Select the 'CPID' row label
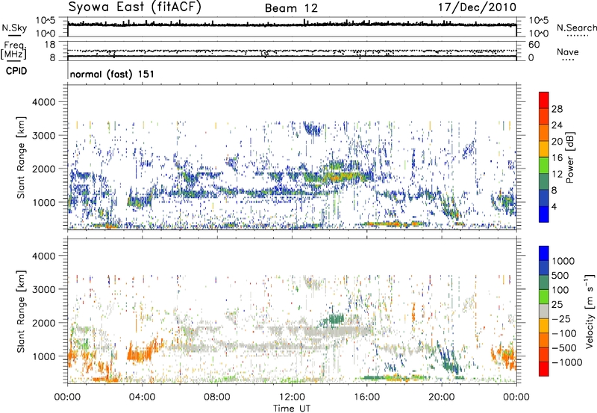 [16, 71]
